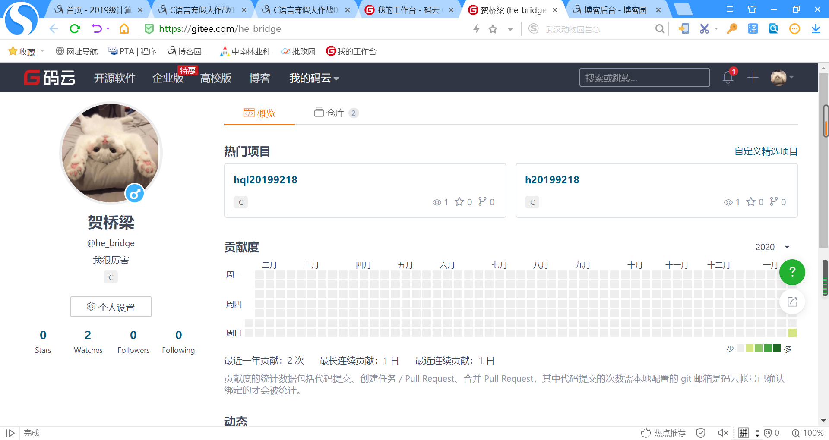Click the smiley face toolbar icon
Screen dimensions: 829x440
[x=794, y=29]
